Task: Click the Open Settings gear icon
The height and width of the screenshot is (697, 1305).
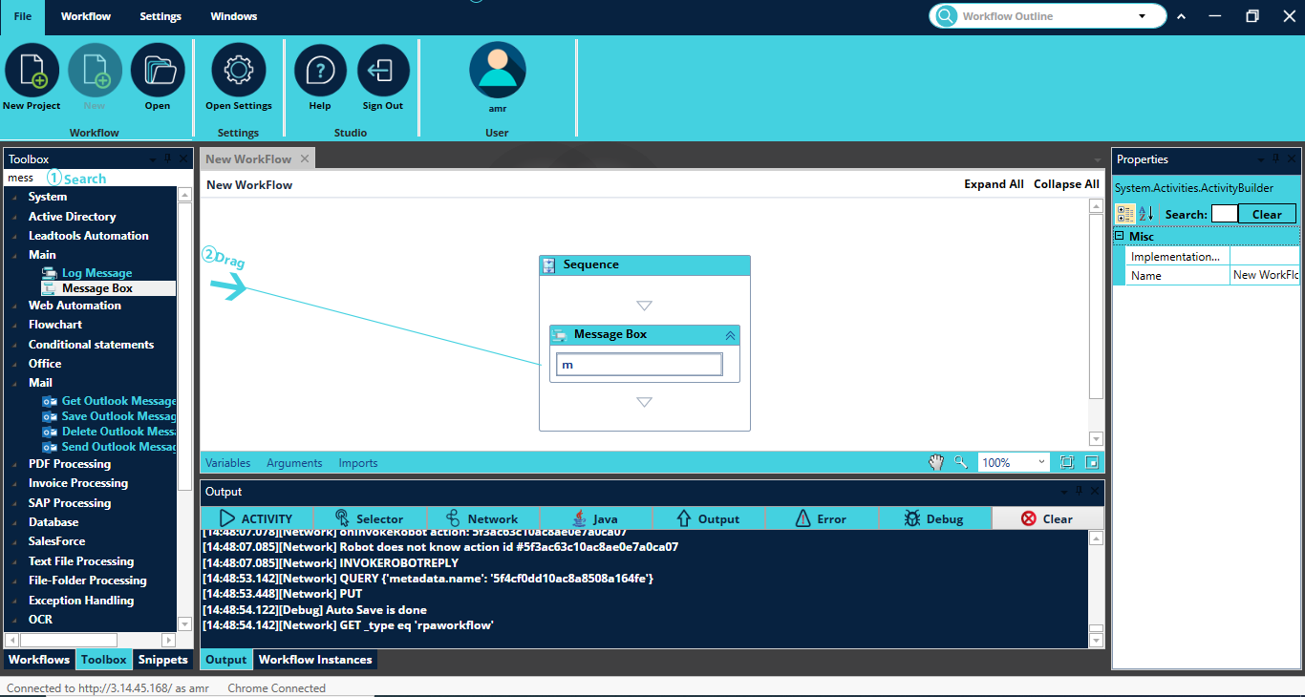Action: click(x=238, y=71)
